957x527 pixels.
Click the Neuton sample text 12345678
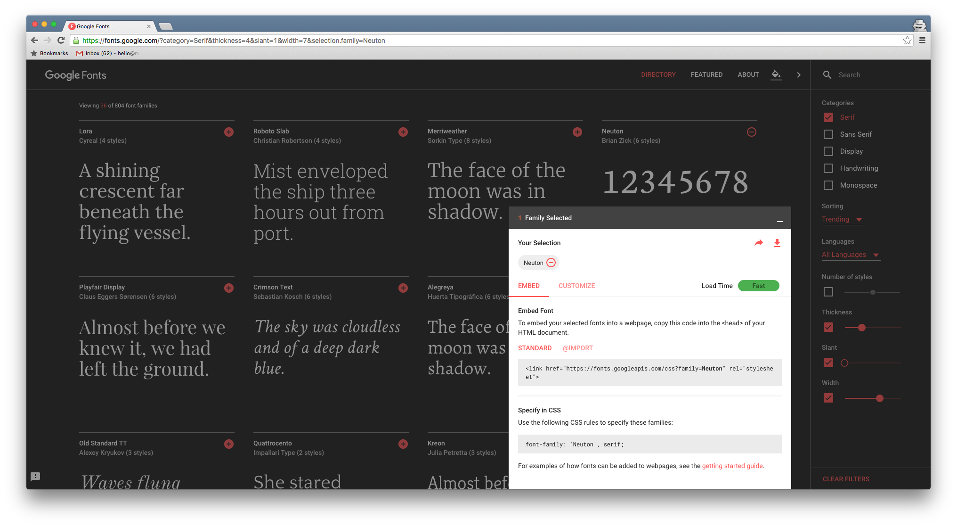click(675, 182)
